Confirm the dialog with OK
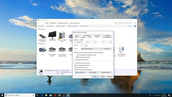The image size is (172, 97). click(x=95, y=77)
